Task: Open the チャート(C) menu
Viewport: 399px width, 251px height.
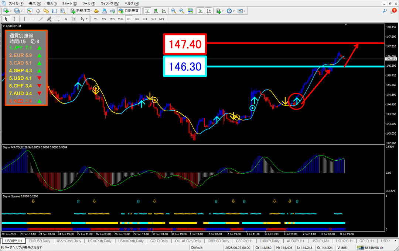Action: 69,4
